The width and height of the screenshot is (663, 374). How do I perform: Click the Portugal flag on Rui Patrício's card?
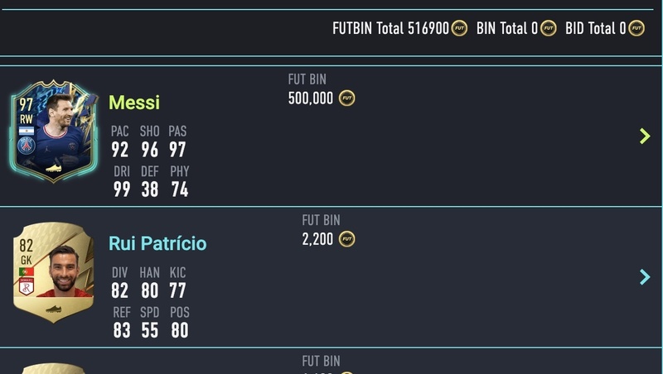point(27,271)
